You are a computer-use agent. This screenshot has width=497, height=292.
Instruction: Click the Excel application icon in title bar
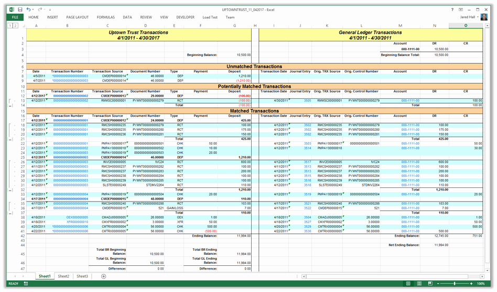point(12,9)
